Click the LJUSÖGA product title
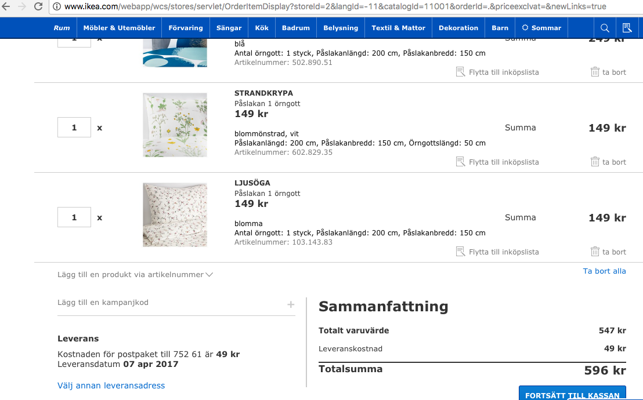This screenshot has width=643, height=400. (x=252, y=183)
